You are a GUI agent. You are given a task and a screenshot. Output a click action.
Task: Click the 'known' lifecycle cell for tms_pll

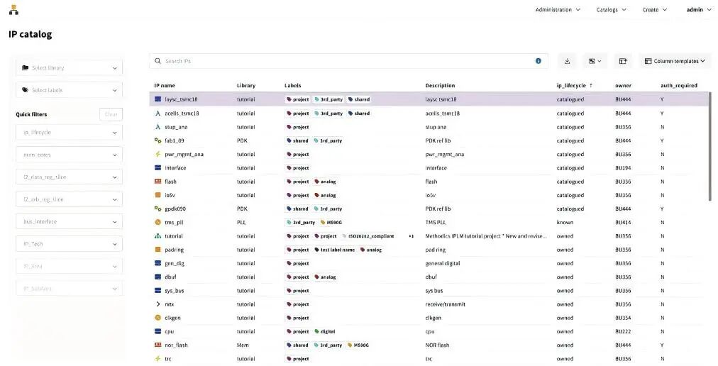tap(565, 223)
